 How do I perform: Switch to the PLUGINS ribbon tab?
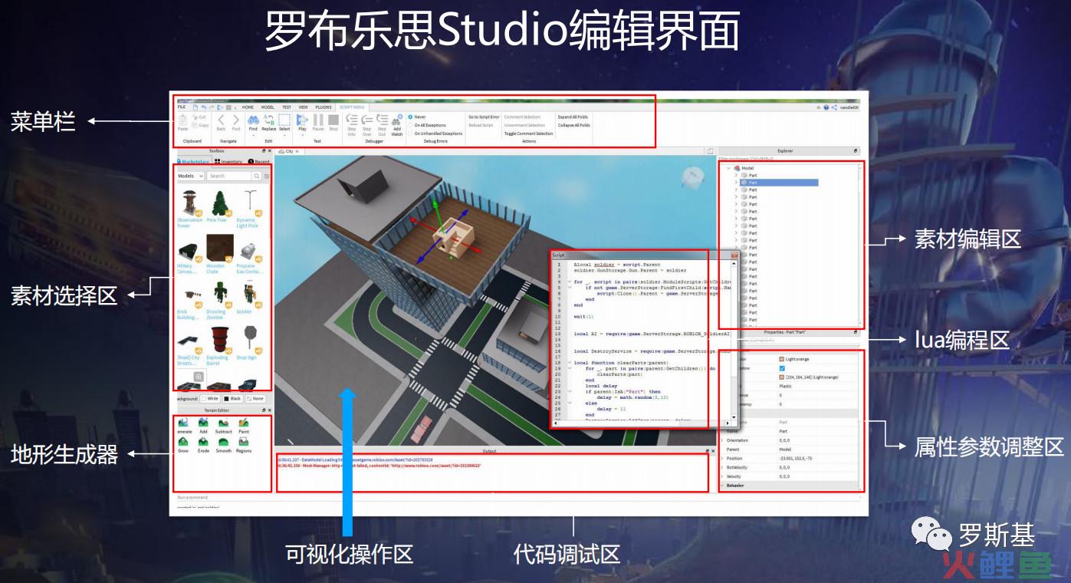pyautogui.click(x=324, y=107)
